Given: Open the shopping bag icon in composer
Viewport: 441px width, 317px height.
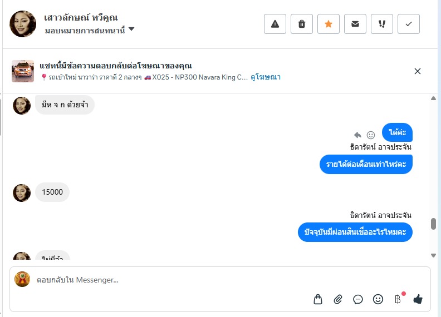Looking at the screenshot, I should tap(318, 300).
